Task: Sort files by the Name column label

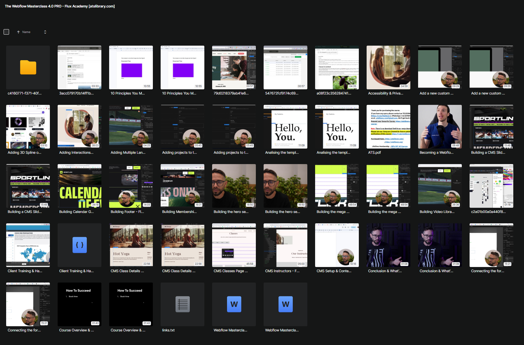Action: 26,32
